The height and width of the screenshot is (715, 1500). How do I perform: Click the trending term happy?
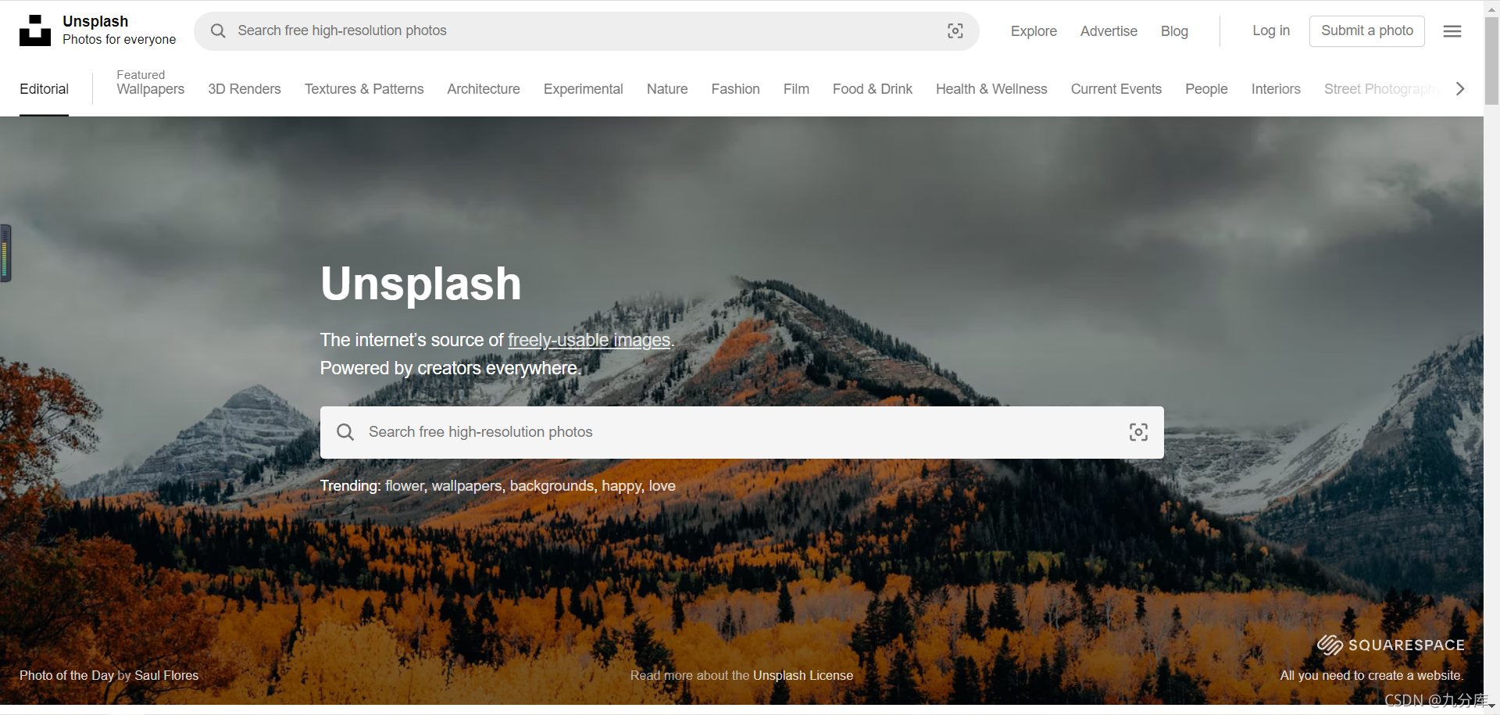point(622,486)
